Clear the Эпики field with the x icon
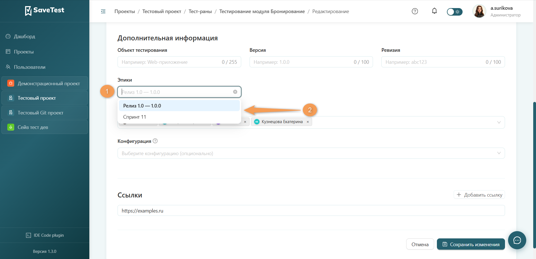The image size is (536, 259). pos(235,92)
